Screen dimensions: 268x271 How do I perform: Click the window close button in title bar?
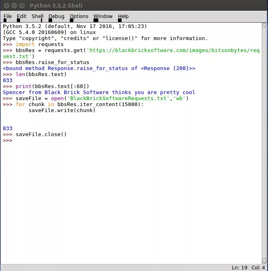coord(6,6)
